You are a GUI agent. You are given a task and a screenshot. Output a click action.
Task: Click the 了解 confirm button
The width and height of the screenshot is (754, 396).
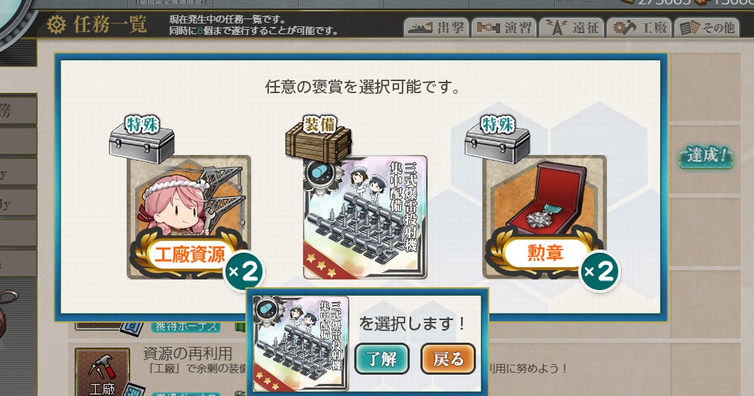coord(382,358)
